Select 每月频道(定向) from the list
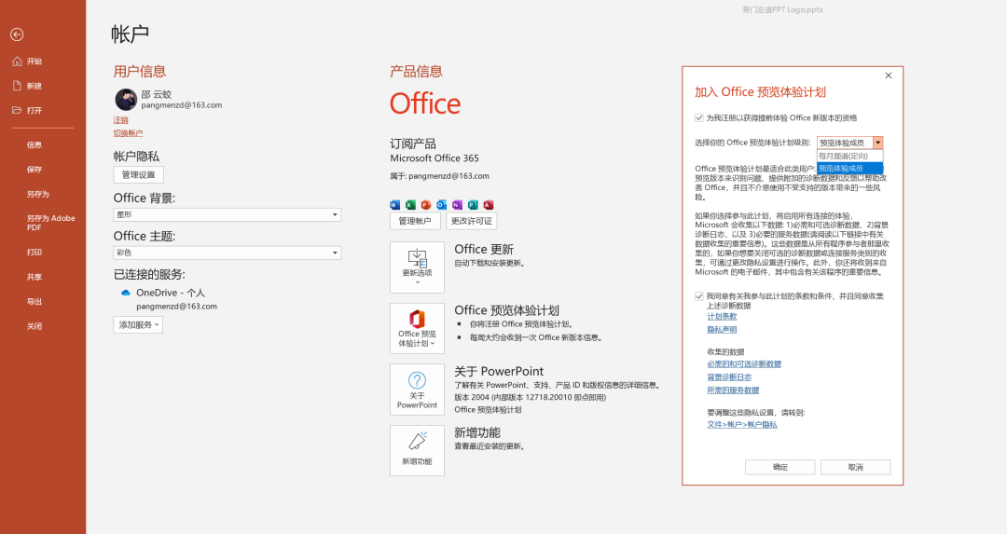The height and width of the screenshot is (534, 1007). (x=849, y=156)
